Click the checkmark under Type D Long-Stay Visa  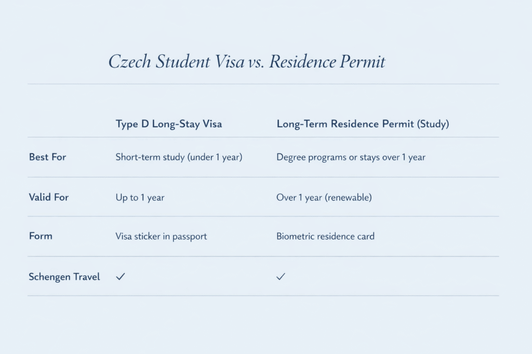[x=121, y=277]
